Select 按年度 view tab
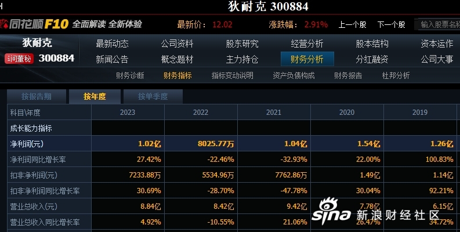460x232 pixels. click(x=95, y=96)
